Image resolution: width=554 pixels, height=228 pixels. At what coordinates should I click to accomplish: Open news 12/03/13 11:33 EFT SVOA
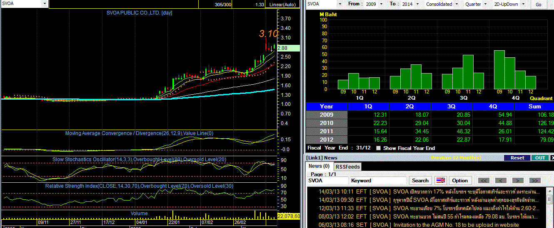tap(429, 208)
